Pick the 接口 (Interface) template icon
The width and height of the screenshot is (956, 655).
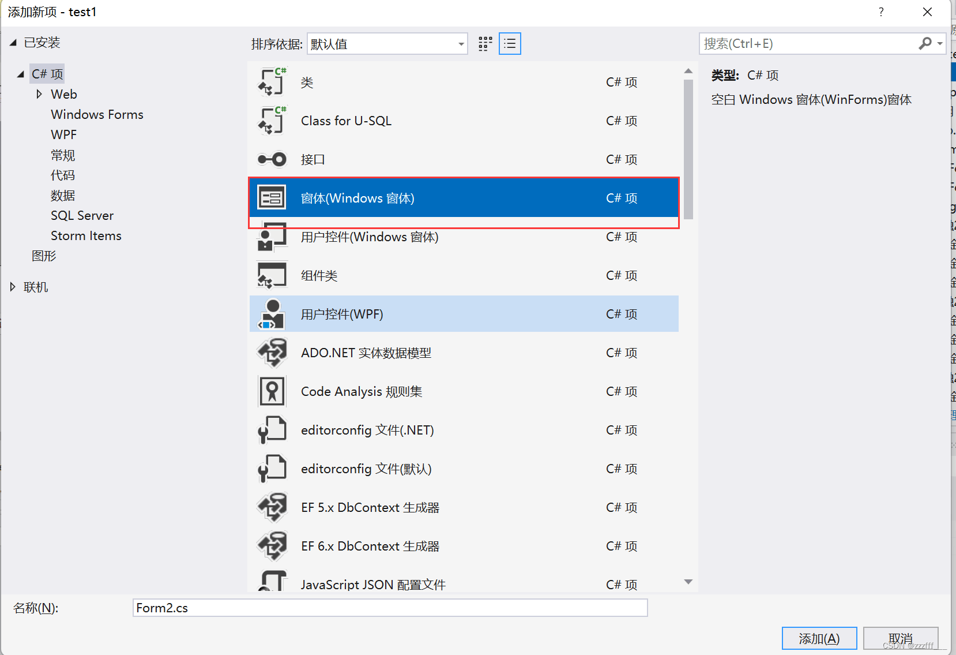(x=272, y=159)
